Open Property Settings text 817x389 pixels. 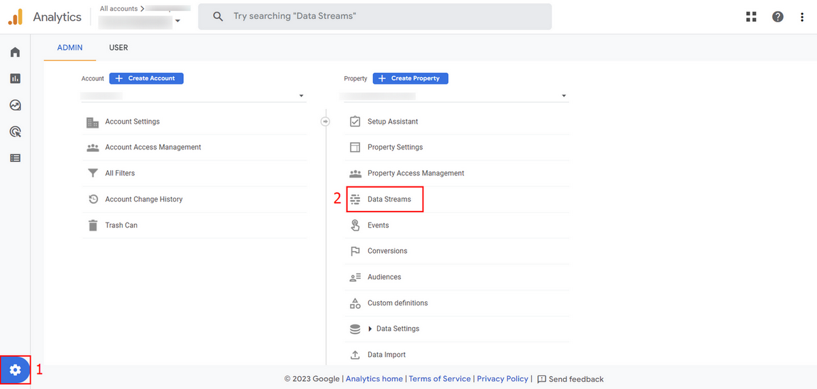pyautogui.click(x=395, y=148)
